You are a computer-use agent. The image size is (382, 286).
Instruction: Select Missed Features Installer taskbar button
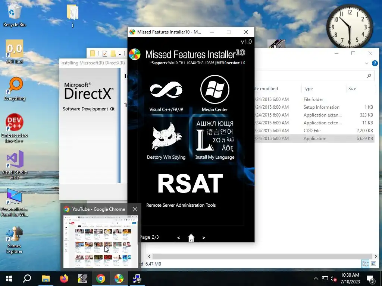119,279
